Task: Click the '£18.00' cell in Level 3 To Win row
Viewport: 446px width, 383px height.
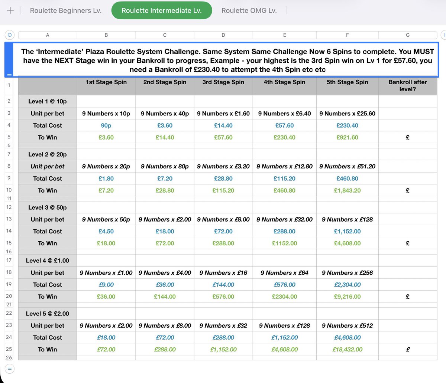Action: (106, 243)
